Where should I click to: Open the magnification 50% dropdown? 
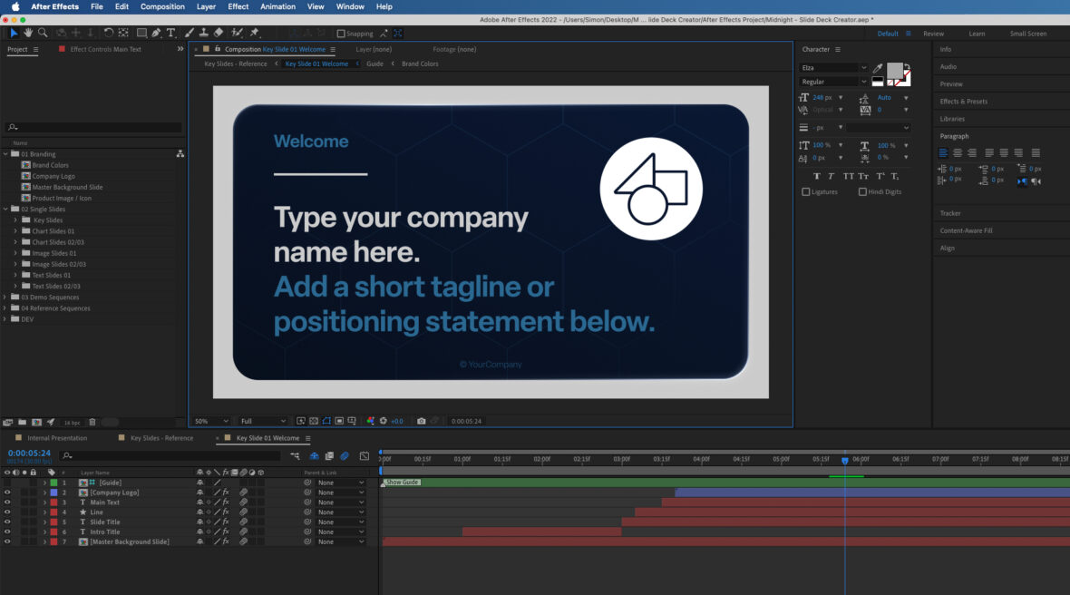tap(211, 421)
